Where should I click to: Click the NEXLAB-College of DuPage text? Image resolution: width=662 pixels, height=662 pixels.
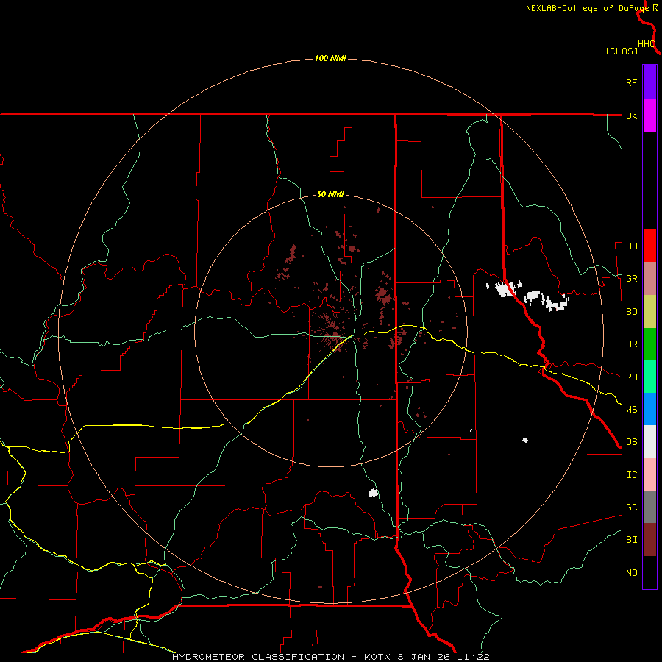588,8
